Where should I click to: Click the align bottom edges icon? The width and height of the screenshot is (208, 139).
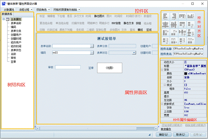tap(191, 16)
